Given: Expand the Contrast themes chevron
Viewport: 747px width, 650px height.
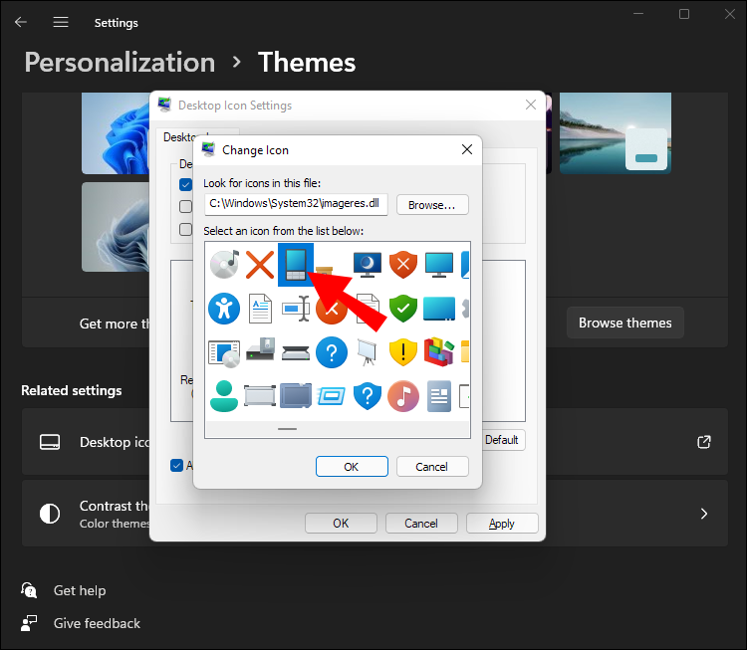Looking at the screenshot, I should [x=704, y=514].
